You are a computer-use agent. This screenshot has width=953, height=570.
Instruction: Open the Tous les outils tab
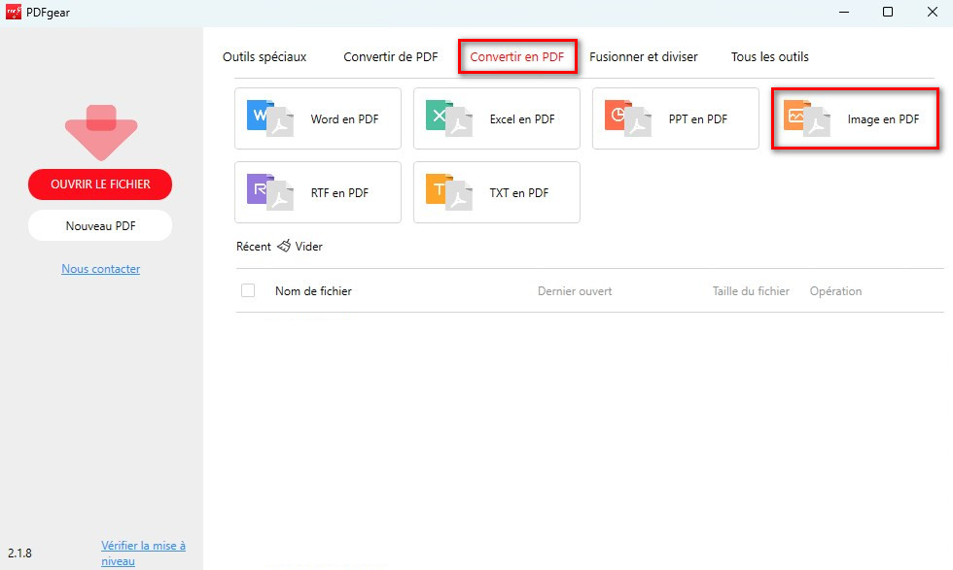coord(769,56)
